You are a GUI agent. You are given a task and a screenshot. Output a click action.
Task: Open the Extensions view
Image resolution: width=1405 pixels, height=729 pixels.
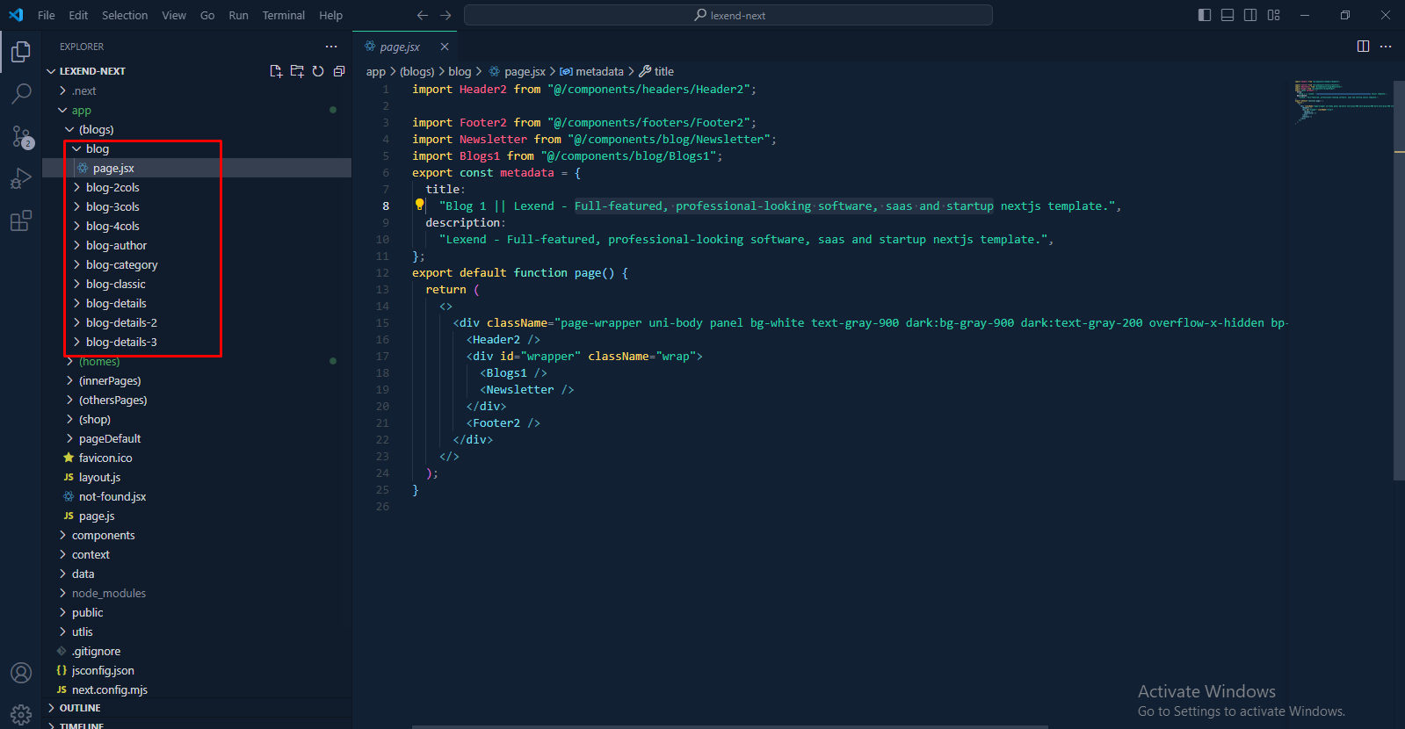(21, 220)
